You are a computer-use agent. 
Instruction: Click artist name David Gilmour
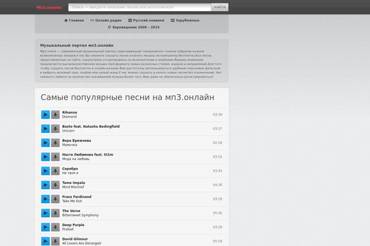(75, 239)
